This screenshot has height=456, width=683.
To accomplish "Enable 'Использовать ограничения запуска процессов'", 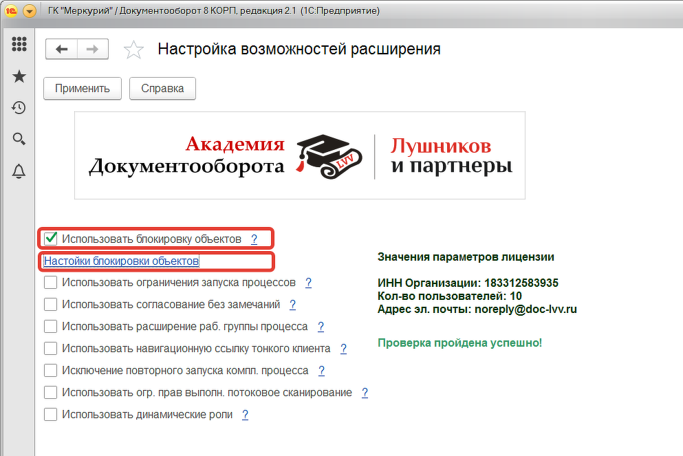I will pos(50,282).
